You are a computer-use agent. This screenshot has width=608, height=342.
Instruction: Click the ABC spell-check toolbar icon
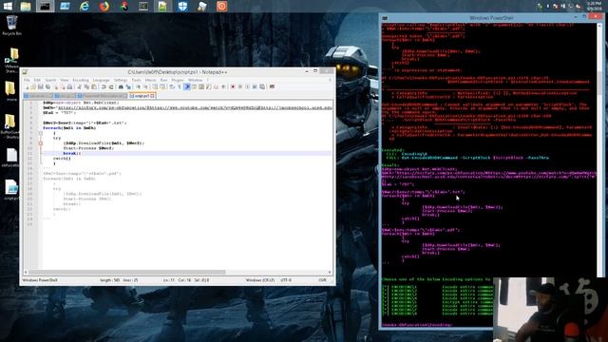click(272, 86)
